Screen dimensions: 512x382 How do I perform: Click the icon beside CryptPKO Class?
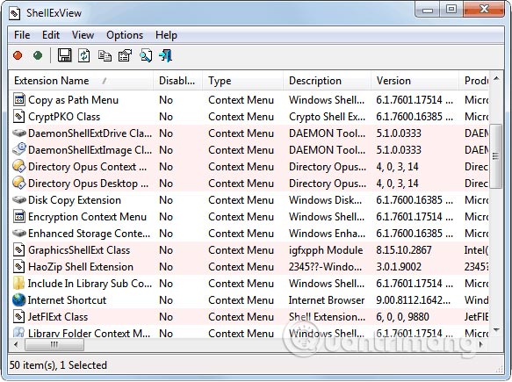coord(19,116)
